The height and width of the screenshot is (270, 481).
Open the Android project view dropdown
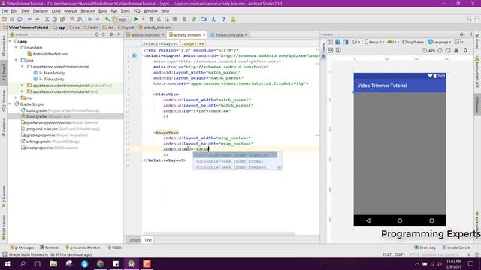pyautogui.click(x=35, y=34)
